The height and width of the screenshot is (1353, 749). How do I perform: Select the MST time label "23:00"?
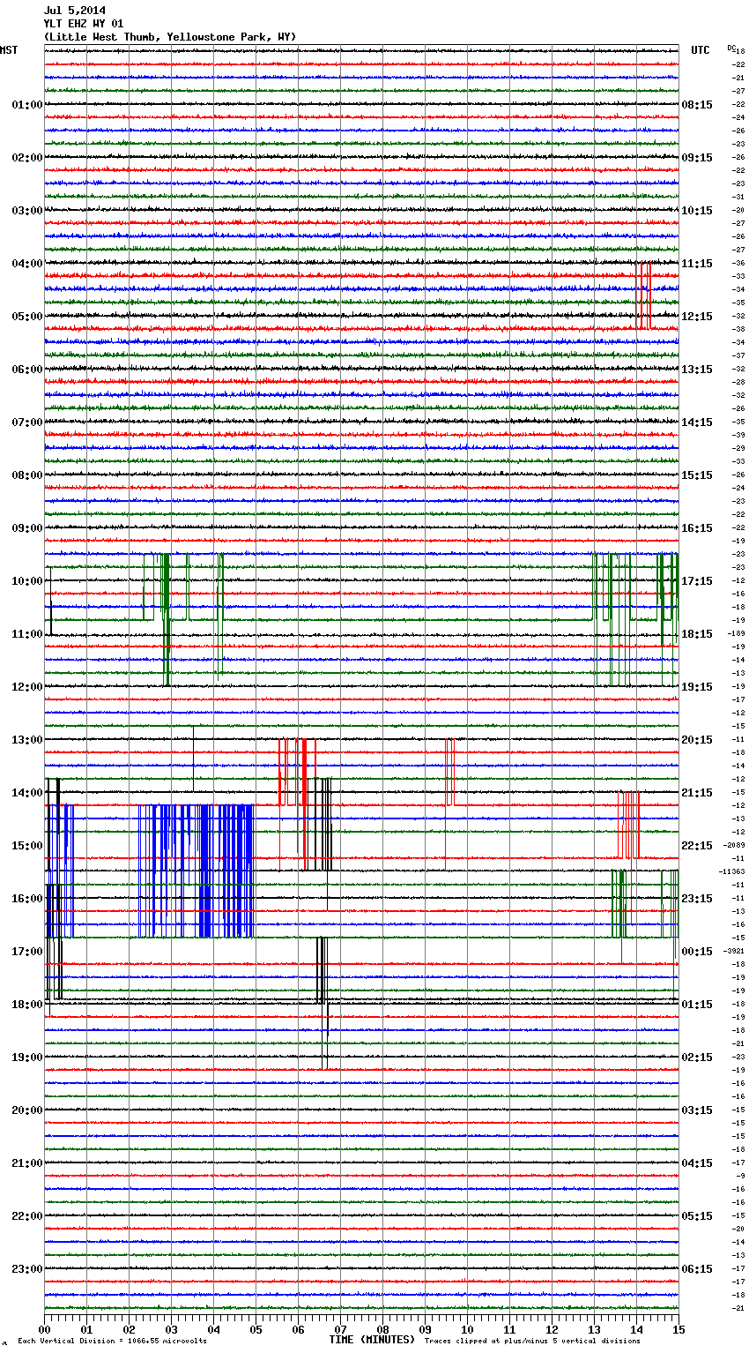(27, 1269)
